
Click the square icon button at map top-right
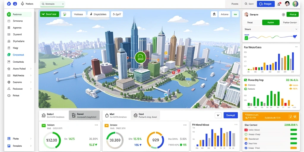[214, 14]
